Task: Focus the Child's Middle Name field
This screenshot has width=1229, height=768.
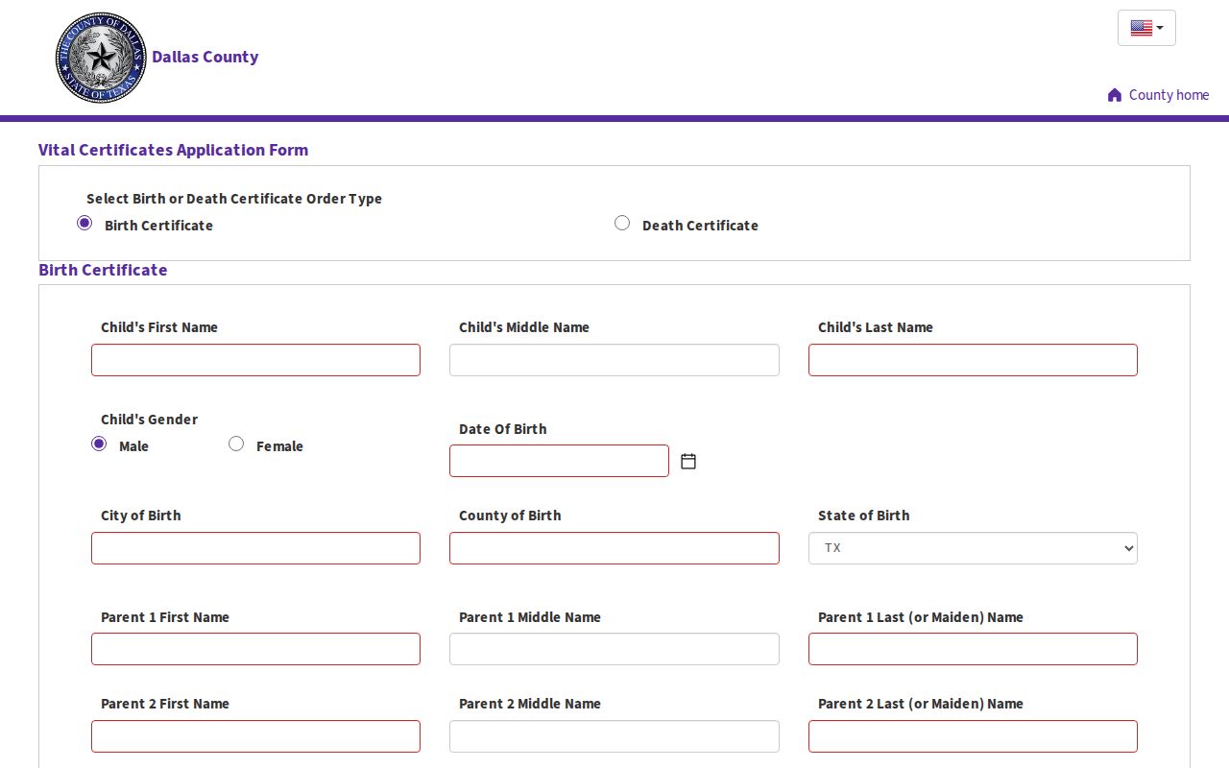Action: (614, 360)
